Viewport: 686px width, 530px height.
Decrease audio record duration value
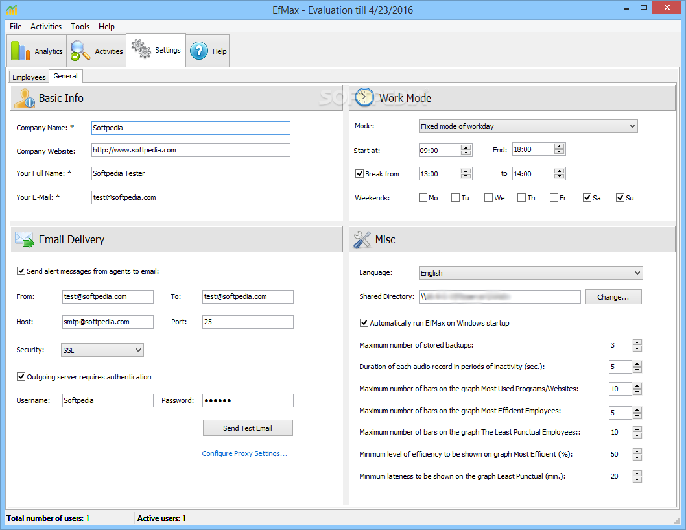coord(637,370)
